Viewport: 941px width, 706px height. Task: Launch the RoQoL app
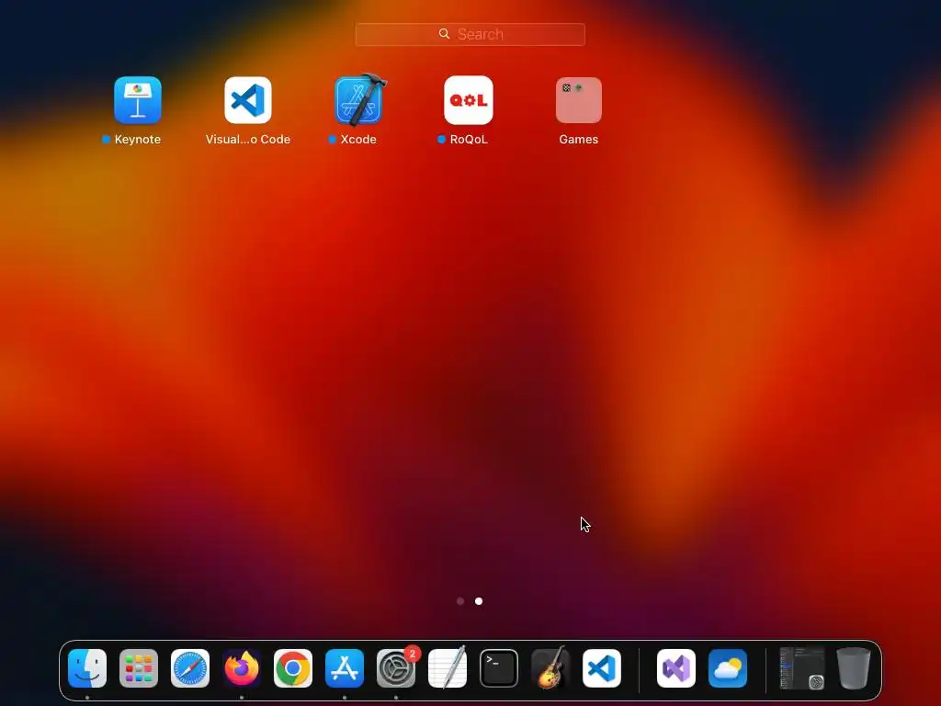tap(469, 100)
